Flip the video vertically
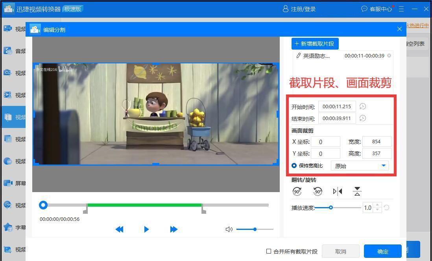432x261 pixels. point(357,191)
